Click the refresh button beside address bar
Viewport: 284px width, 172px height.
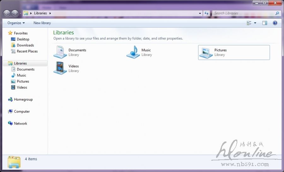pos(207,13)
